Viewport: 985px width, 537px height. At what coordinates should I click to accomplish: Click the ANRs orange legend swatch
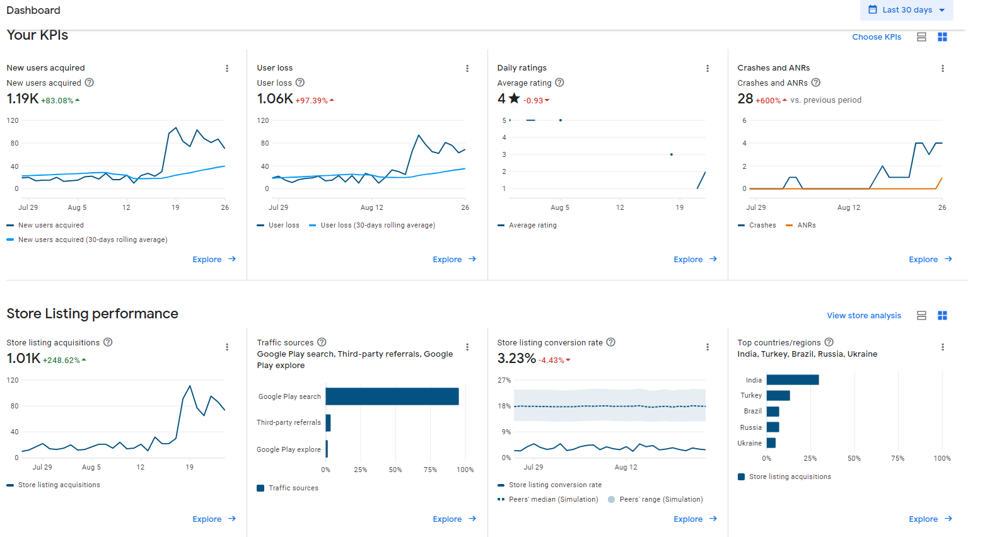[789, 226]
